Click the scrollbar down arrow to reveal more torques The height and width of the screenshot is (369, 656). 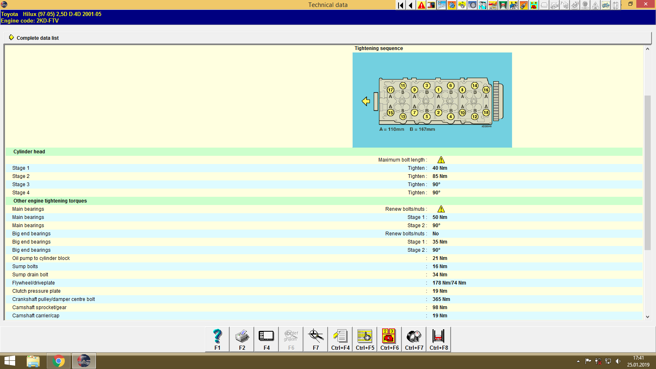pyautogui.click(x=648, y=317)
